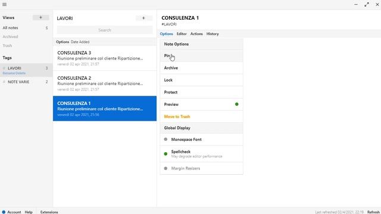Pin the CONSULENZA 1 note
The width and height of the screenshot is (381, 214).
202,56
